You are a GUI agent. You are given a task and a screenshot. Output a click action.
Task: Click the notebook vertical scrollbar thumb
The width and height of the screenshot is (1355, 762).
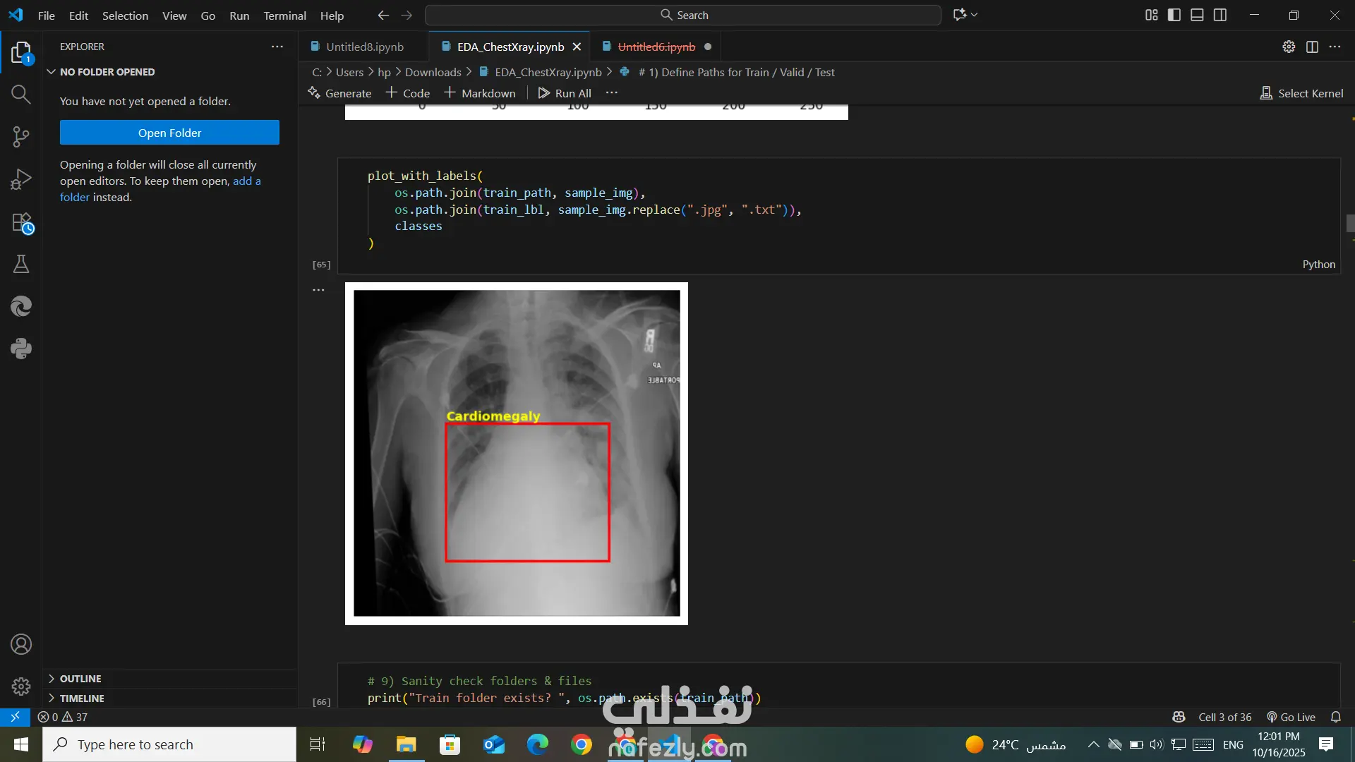[x=1350, y=223]
